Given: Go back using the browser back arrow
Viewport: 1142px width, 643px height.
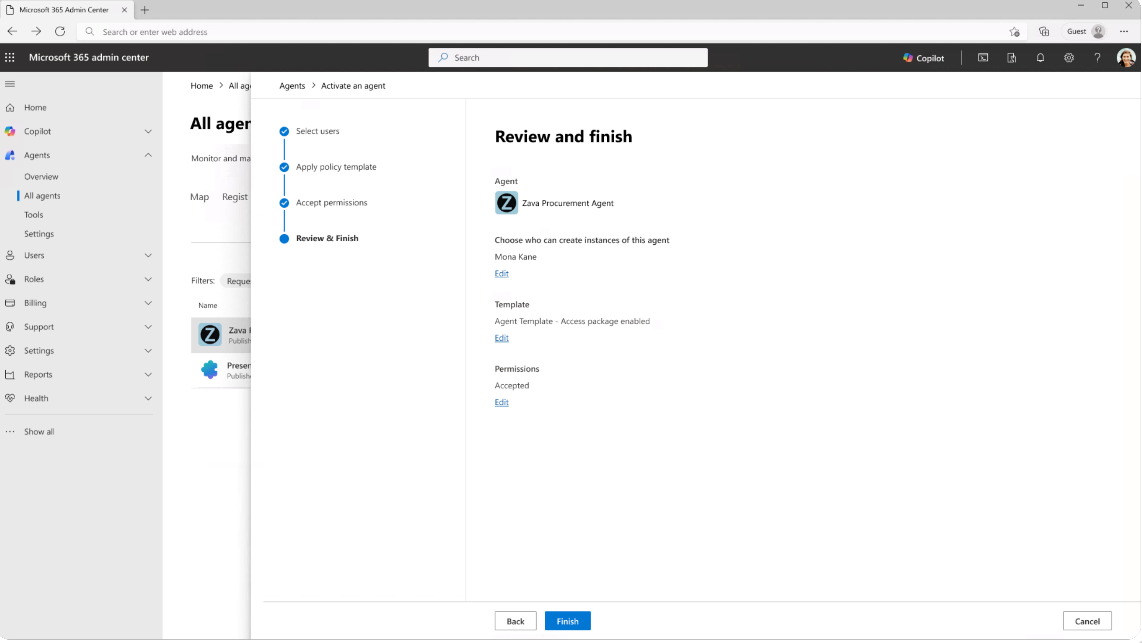Looking at the screenshot, I should (12, 31).
